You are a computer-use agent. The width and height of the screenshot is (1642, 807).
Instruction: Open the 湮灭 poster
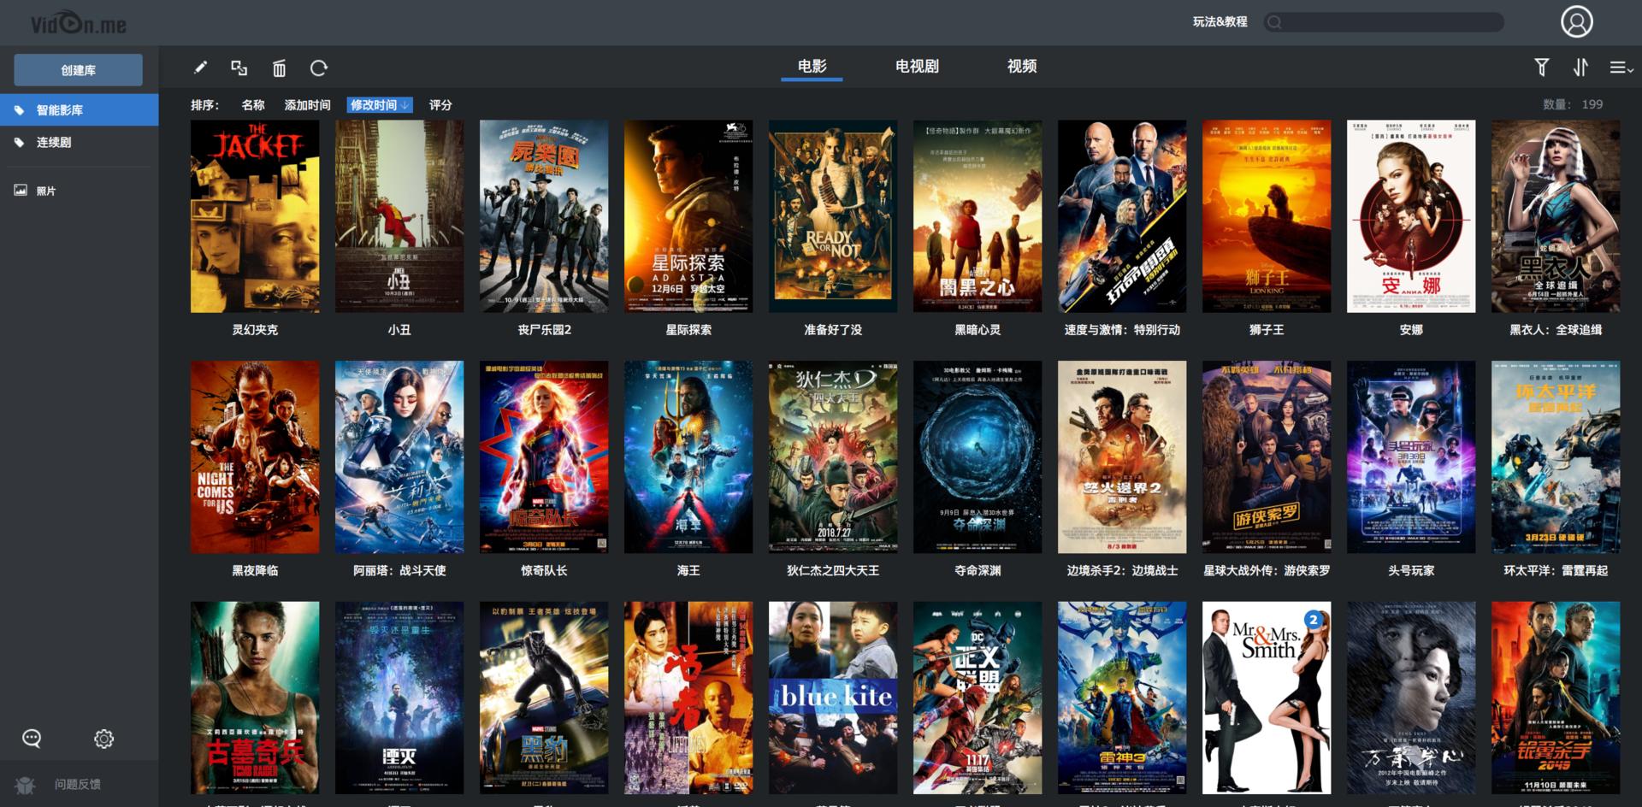(399, 698)
